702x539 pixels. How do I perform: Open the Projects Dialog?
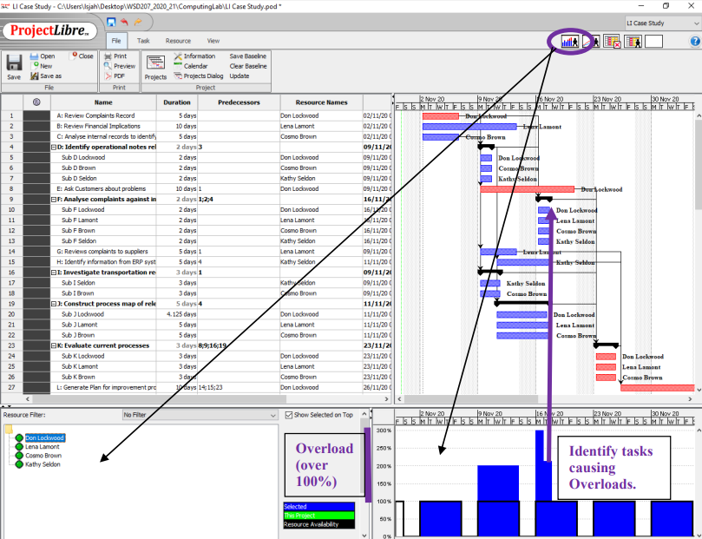[x=199, y=76]
